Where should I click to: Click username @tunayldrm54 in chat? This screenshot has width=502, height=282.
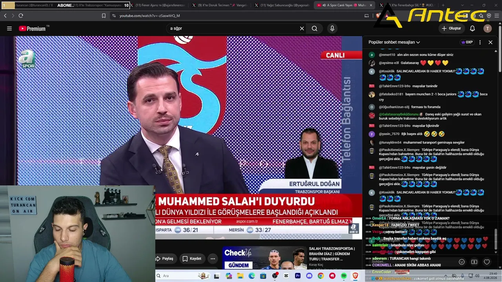(x=390, y=143)
